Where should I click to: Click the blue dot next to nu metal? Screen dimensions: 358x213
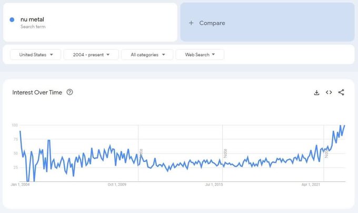coord(12,20)
